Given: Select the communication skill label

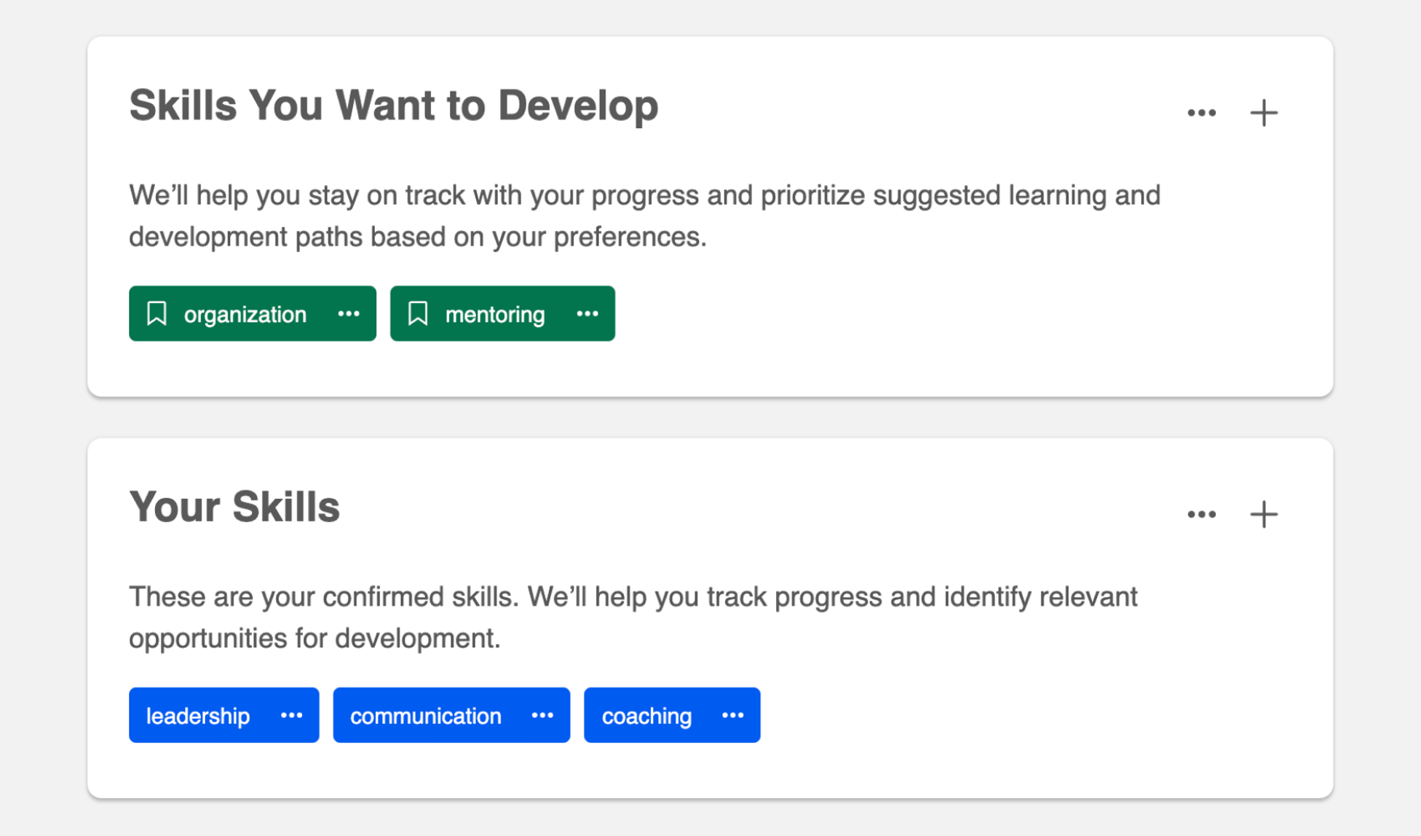Looking at the screenshot, I should (425, 716).
